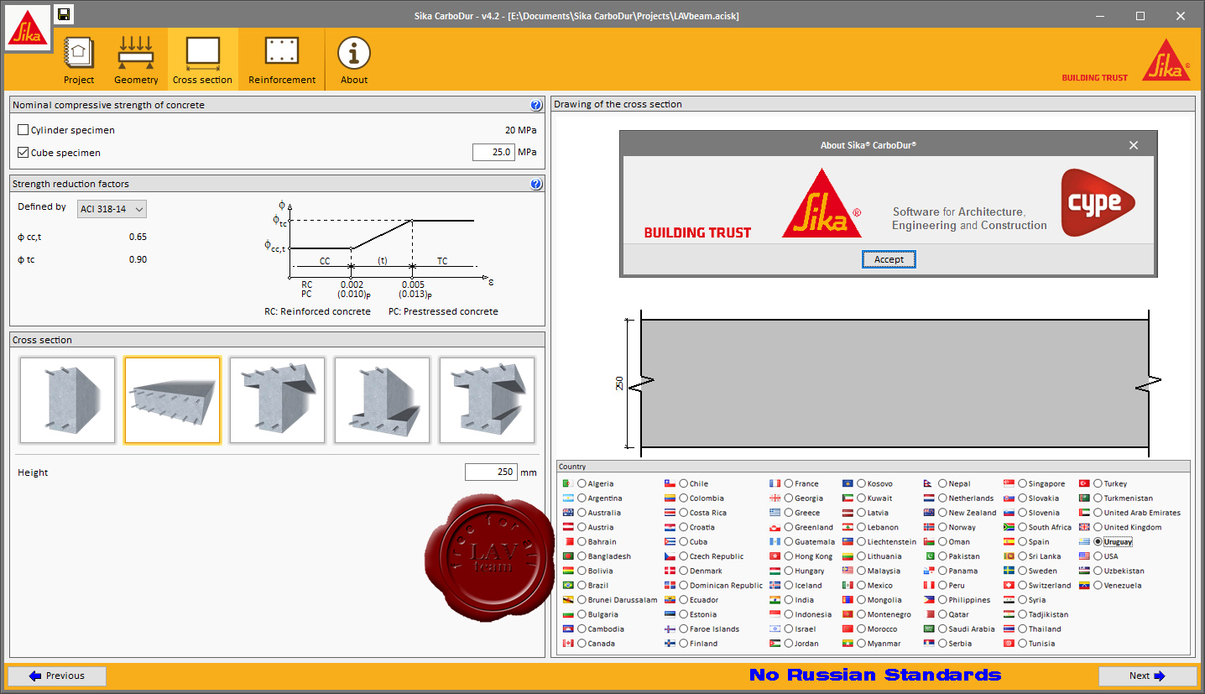Click the CYPE logo in About dialog
The width and height of the screenshot is (1205, 694).
click(x=1098, y=203)
